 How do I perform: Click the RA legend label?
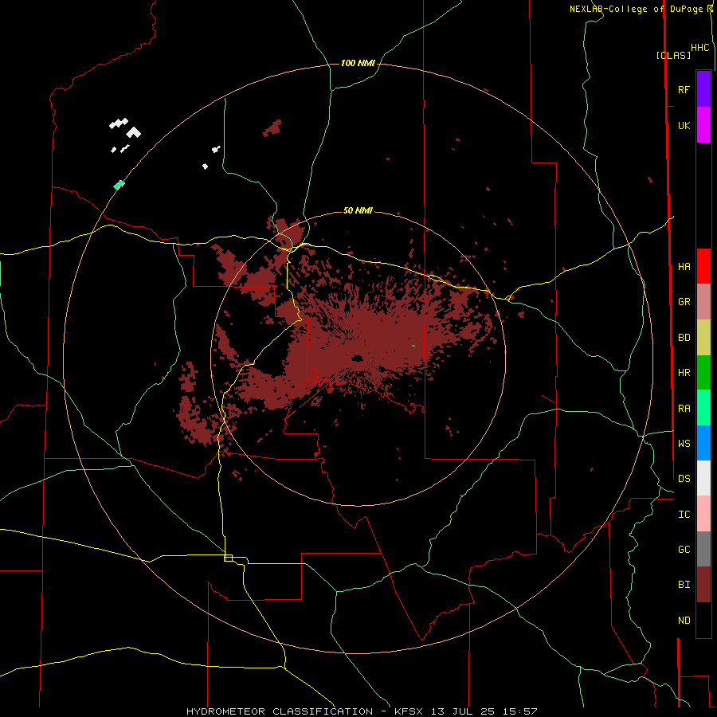tap(684, 408)
